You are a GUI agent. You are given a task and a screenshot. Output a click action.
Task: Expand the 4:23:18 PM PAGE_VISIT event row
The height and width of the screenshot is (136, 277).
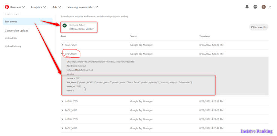164,45
